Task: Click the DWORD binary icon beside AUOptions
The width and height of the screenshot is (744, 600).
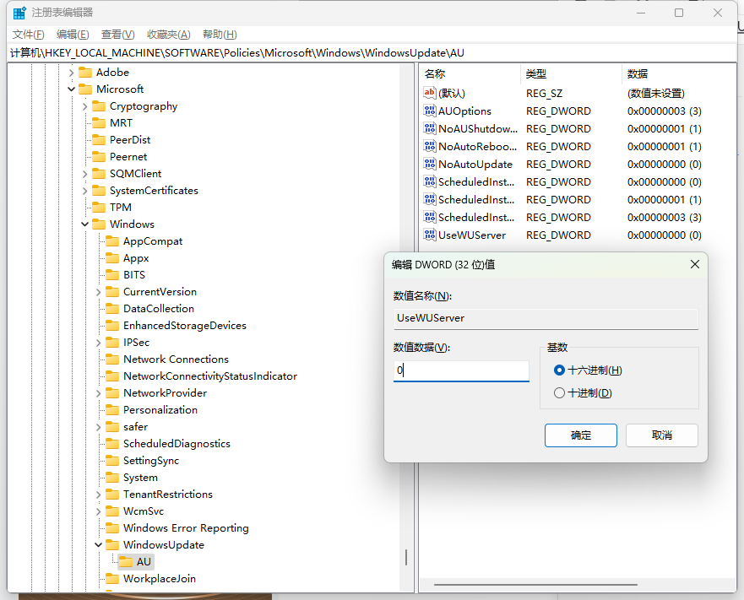Action: point(430,111)
